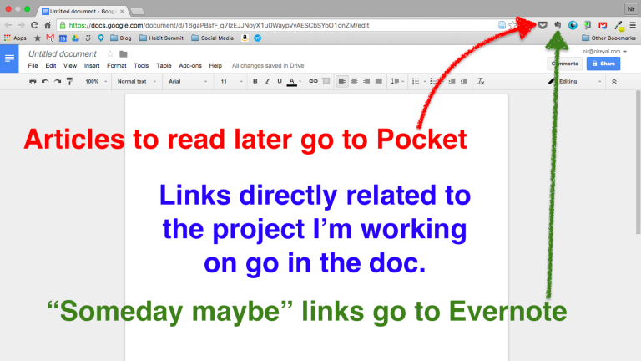This screenshot has height=361, width=641.
Task: Redo the last action
Action: tap(58, 81)
